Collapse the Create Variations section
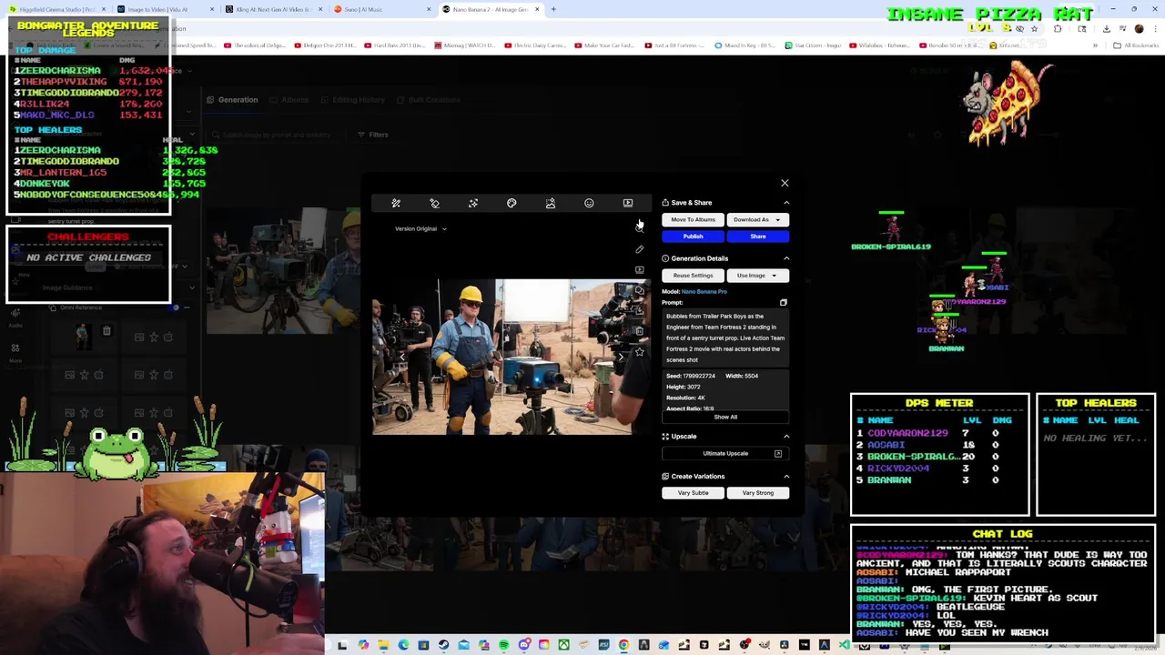 pos(786,477)
